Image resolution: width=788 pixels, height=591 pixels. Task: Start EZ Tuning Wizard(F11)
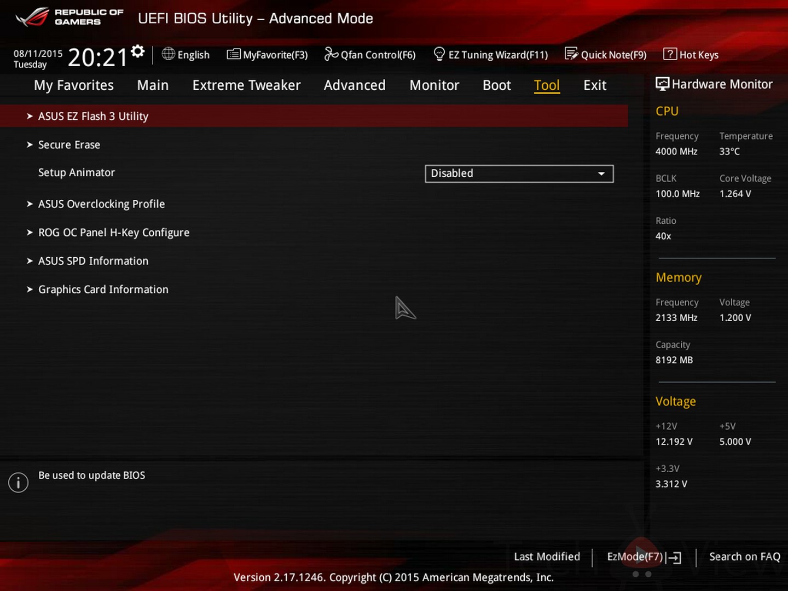coord(491,54)
